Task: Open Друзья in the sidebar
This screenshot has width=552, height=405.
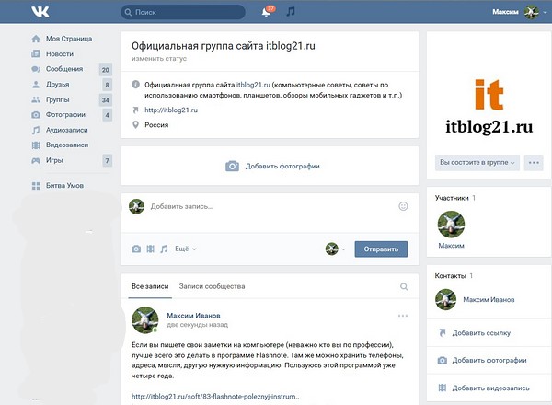Action: [57, 85]
